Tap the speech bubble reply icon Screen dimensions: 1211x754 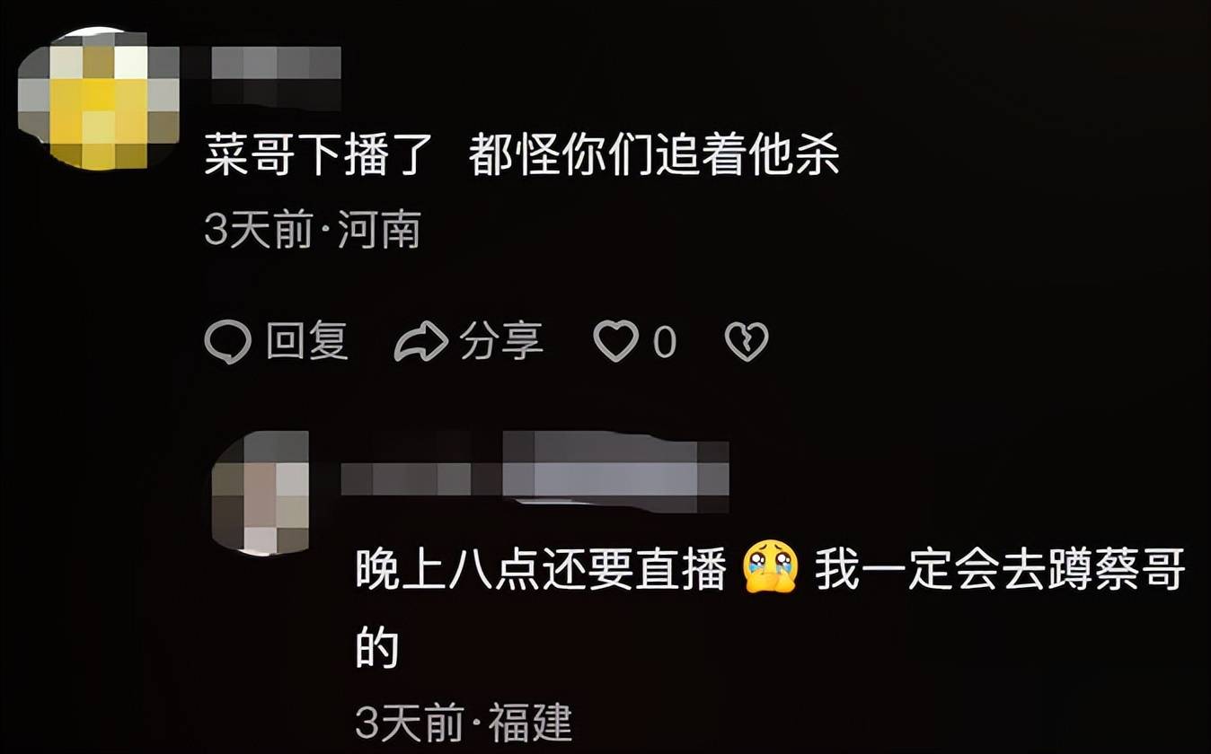(x=227, y=342)
